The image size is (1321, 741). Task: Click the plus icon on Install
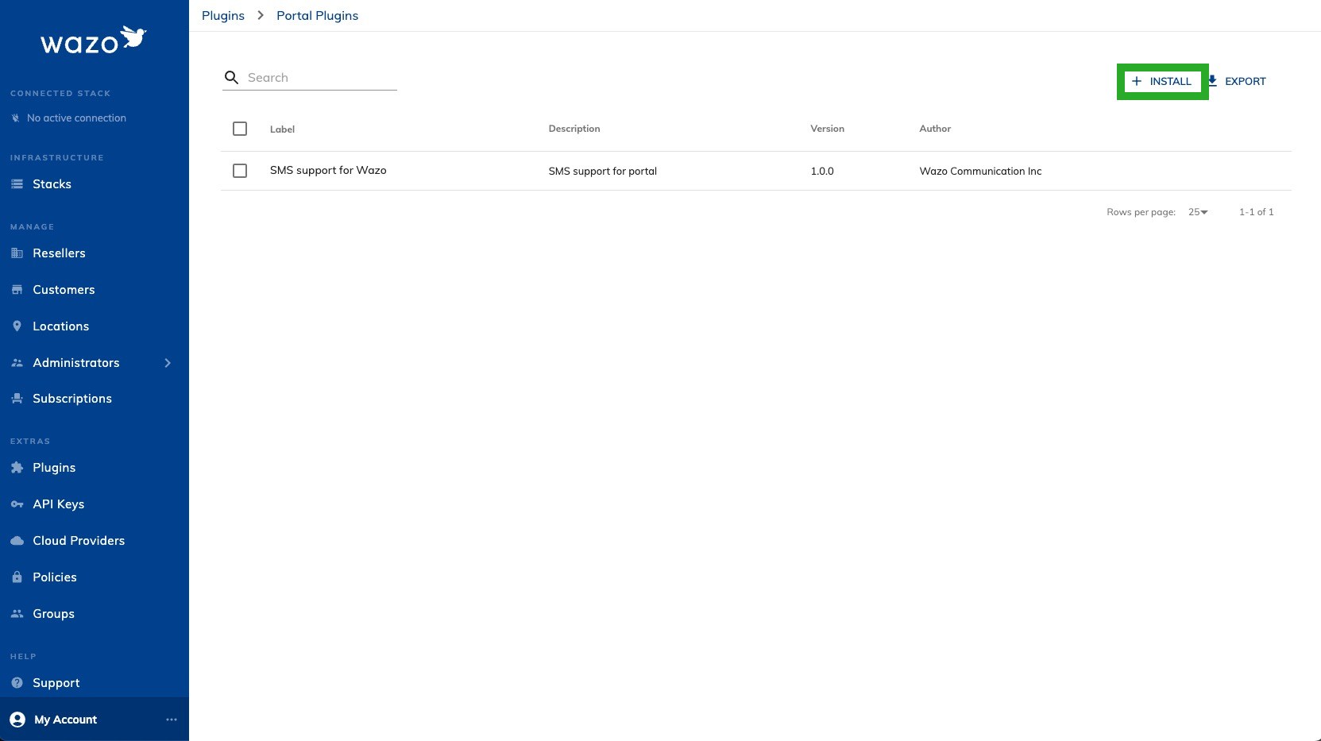tap(1137, 81)
